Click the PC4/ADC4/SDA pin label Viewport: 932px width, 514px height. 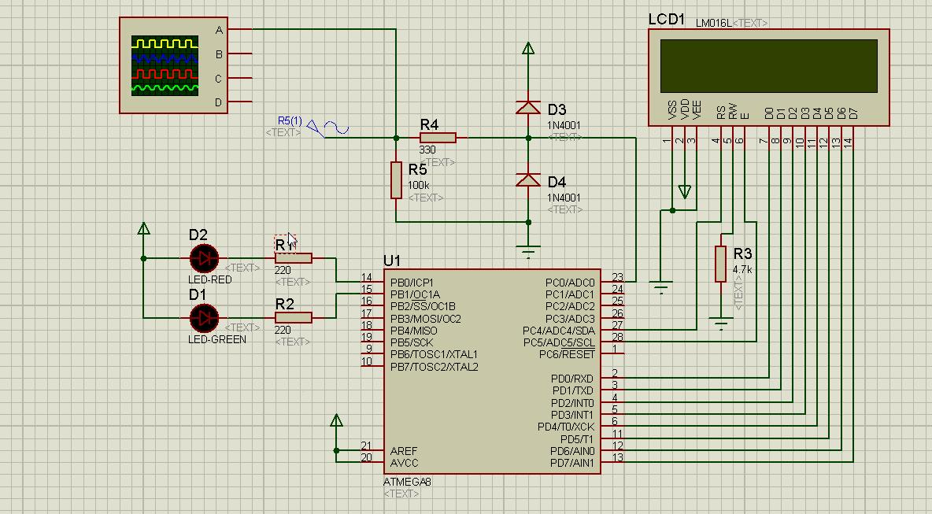click(559, 331)
